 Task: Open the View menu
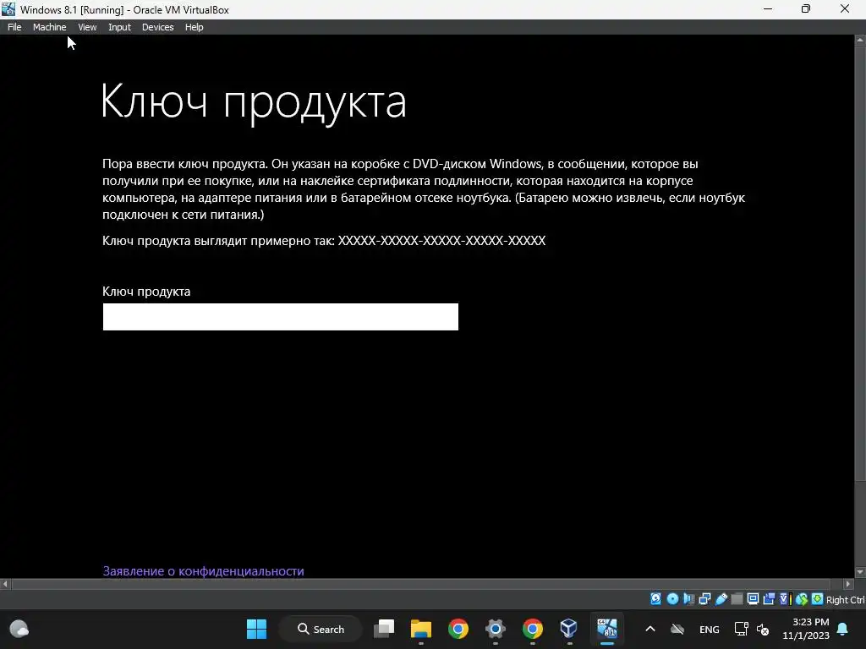87,27
